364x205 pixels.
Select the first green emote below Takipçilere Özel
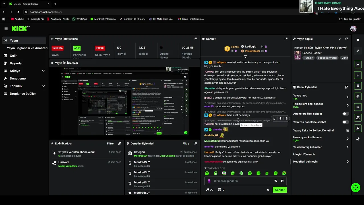pos(207,173)
